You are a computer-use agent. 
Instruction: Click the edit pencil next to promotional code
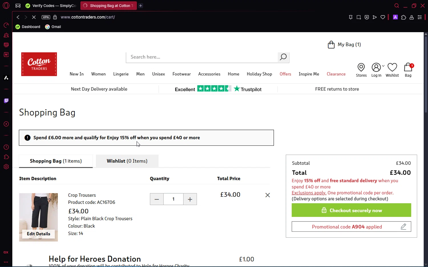click(x=403, y=227)
